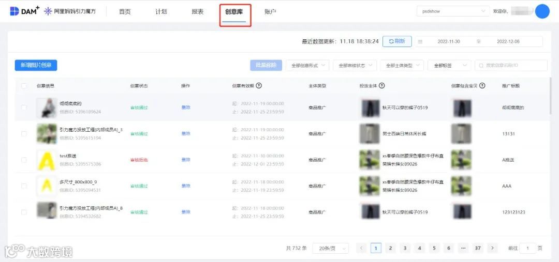Go to page 4
Screen dimensions: 559x262
point(420,248)
